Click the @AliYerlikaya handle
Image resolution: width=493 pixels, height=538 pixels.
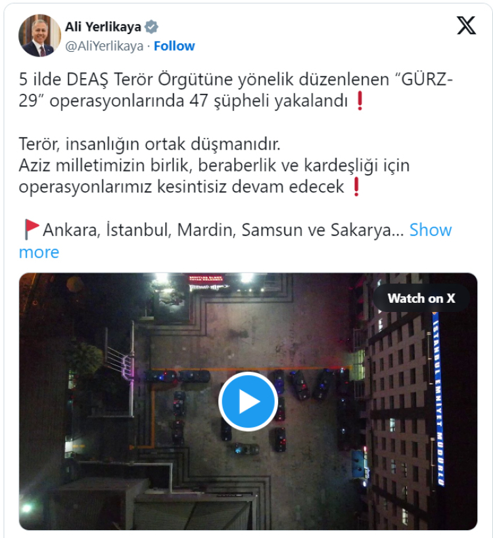[x=104, y=46]
